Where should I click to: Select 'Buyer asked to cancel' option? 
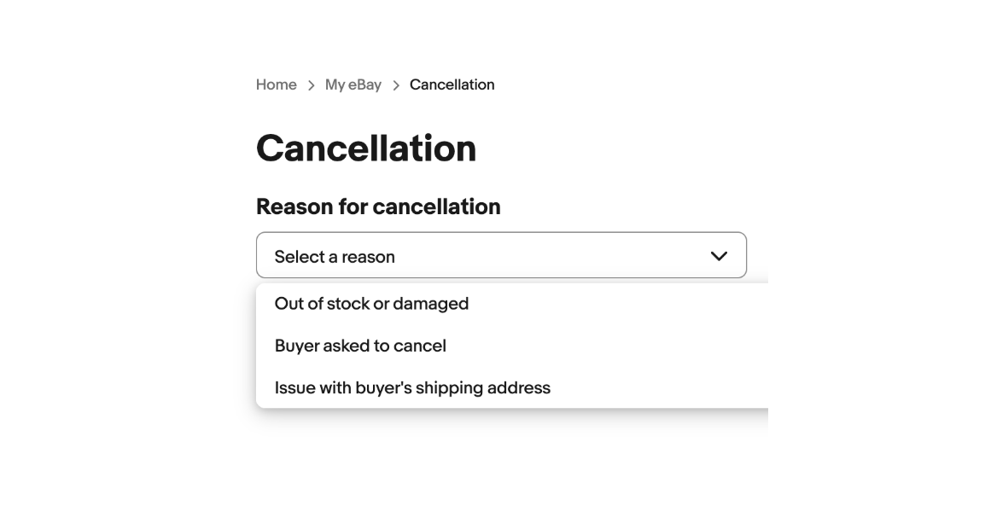pyautogui.click(x=360, y=346)
